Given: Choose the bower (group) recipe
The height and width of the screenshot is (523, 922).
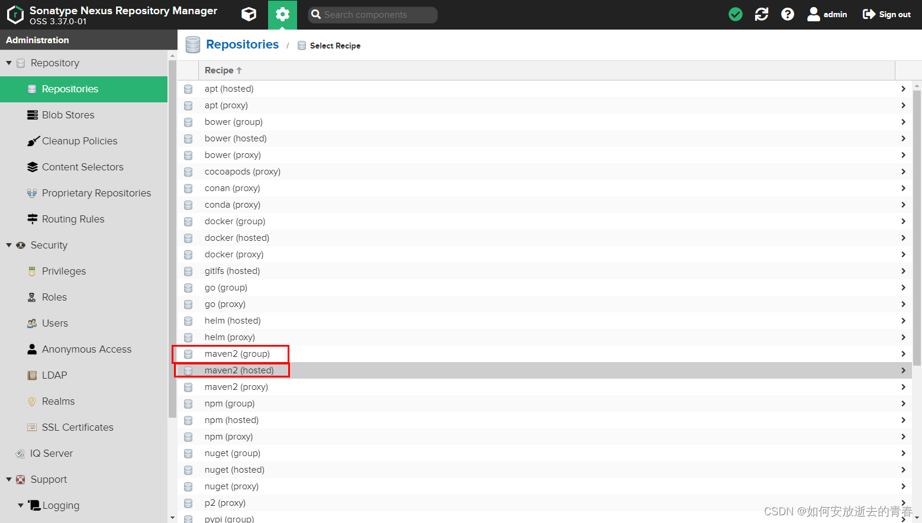Looking at the screenshot, I should coord(544,122).
